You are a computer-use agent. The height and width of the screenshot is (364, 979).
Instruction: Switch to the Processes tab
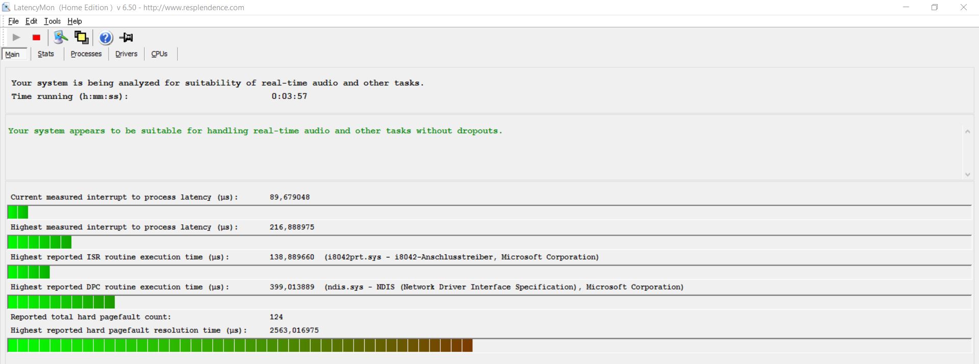86,54
